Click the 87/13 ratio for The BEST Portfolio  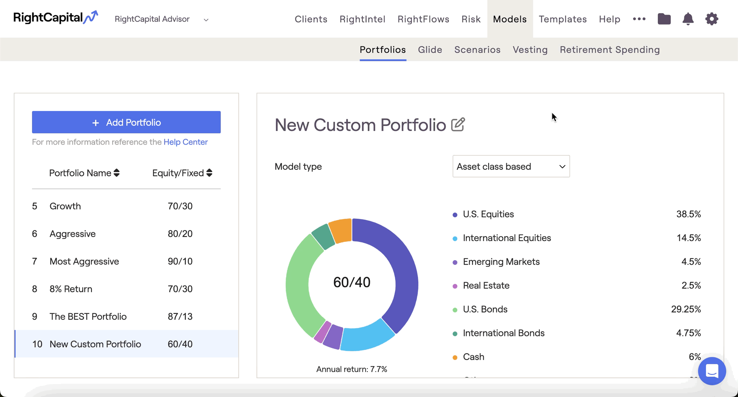(x=180, y=317)
